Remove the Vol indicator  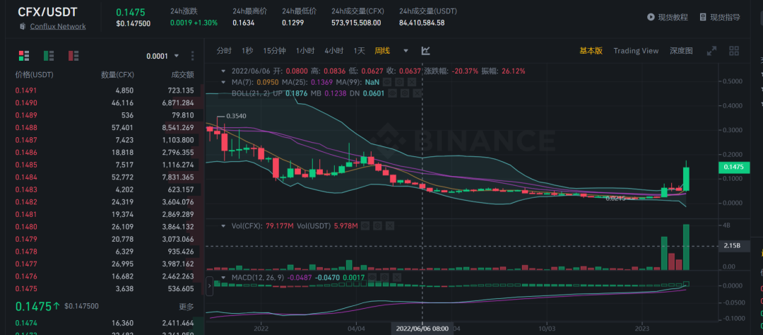coord(390,226)
